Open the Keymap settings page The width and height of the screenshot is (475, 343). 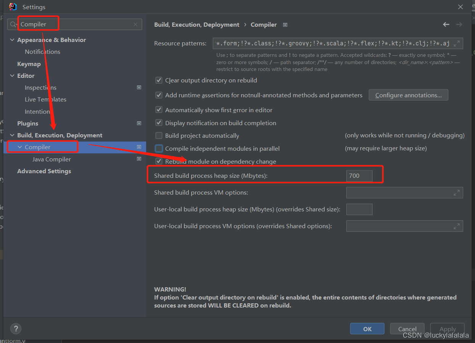point(29,64)
